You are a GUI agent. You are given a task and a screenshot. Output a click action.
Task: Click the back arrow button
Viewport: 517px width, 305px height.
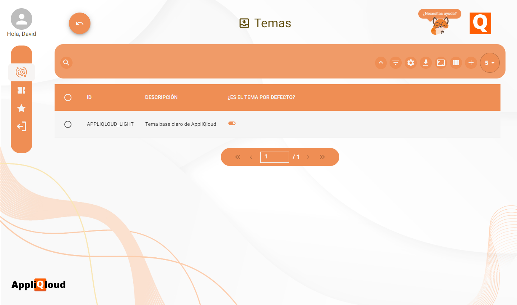[79, 23]
